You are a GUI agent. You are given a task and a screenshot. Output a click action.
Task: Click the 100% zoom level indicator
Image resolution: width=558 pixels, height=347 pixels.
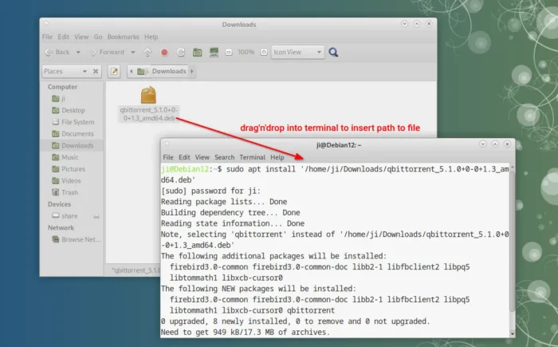tap(246, 52)
